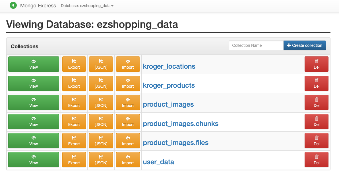
Task: View the product_images collection
Action: point(34,102)
